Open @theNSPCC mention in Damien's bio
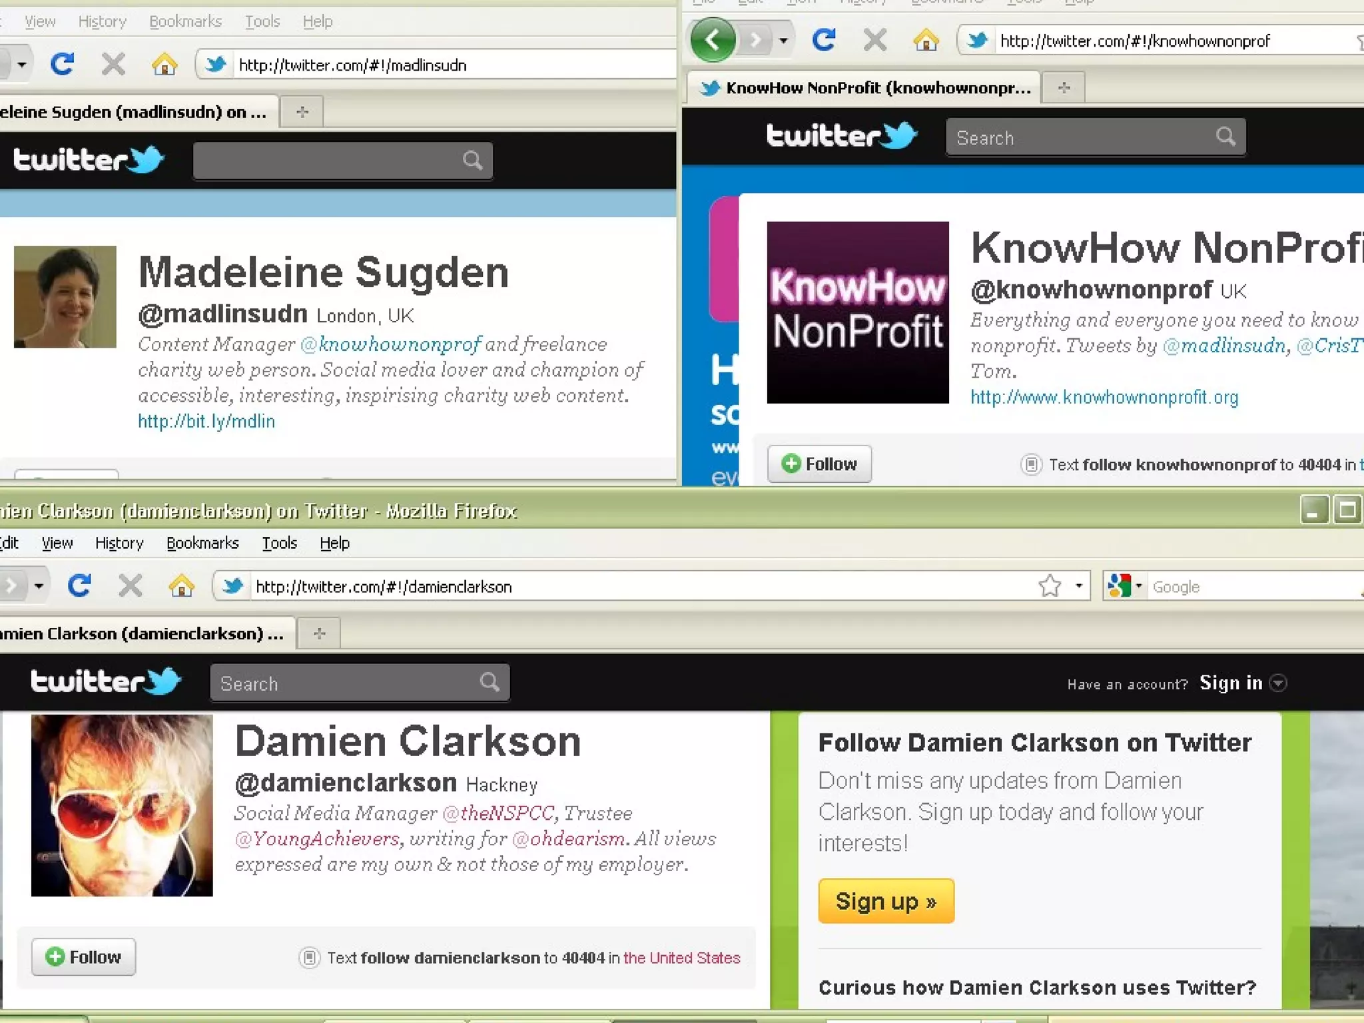Viewport: 1364px width, 1023px height. point(498,813)
